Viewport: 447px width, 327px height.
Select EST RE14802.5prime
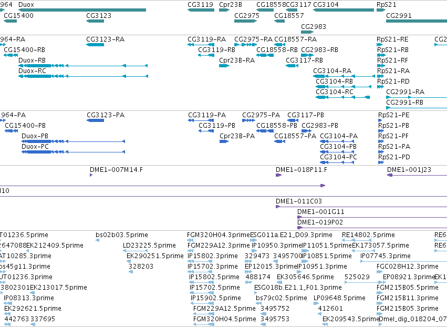(368, 235)
